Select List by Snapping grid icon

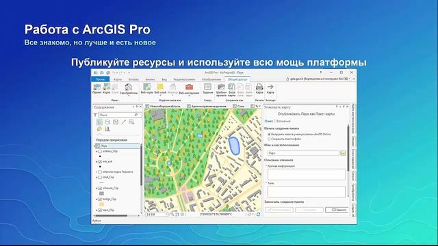(x=131, y=122)
